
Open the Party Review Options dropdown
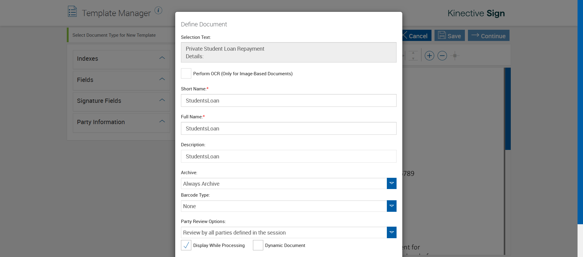[x=391, y=232]
